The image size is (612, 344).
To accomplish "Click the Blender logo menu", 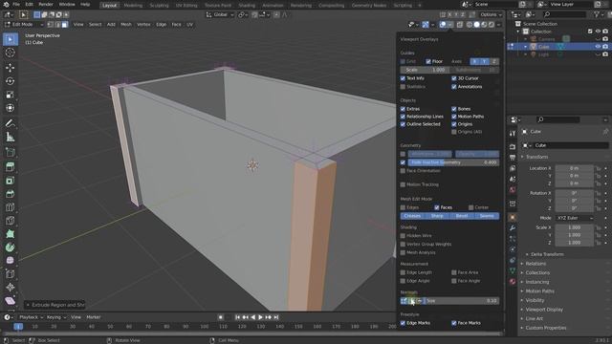I will click(x=6, y=4).
